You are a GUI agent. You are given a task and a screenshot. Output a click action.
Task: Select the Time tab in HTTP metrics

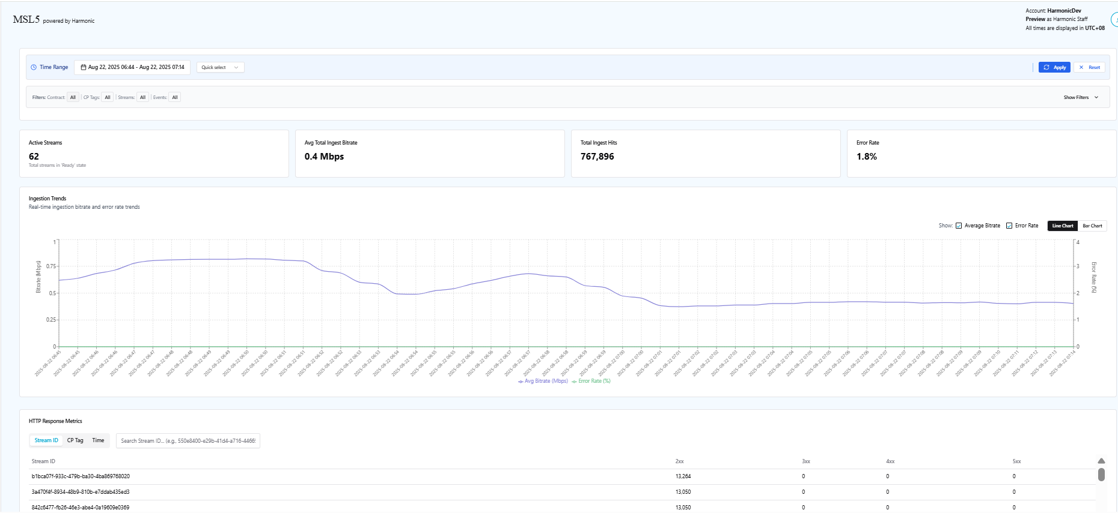click(98, 440)
